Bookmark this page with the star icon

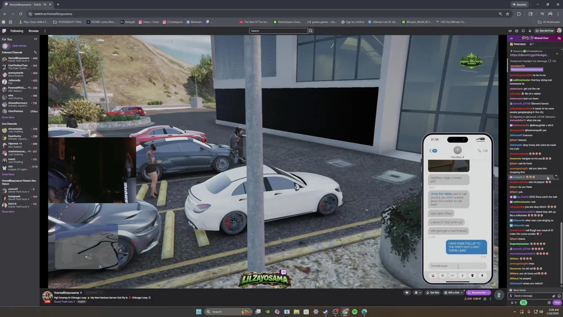pyautogui.click(x=507, y=14)
